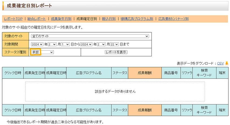Click the top 広告プログラム名 column header
Viewport: 230px width, 125px height.
pos(89,73)
